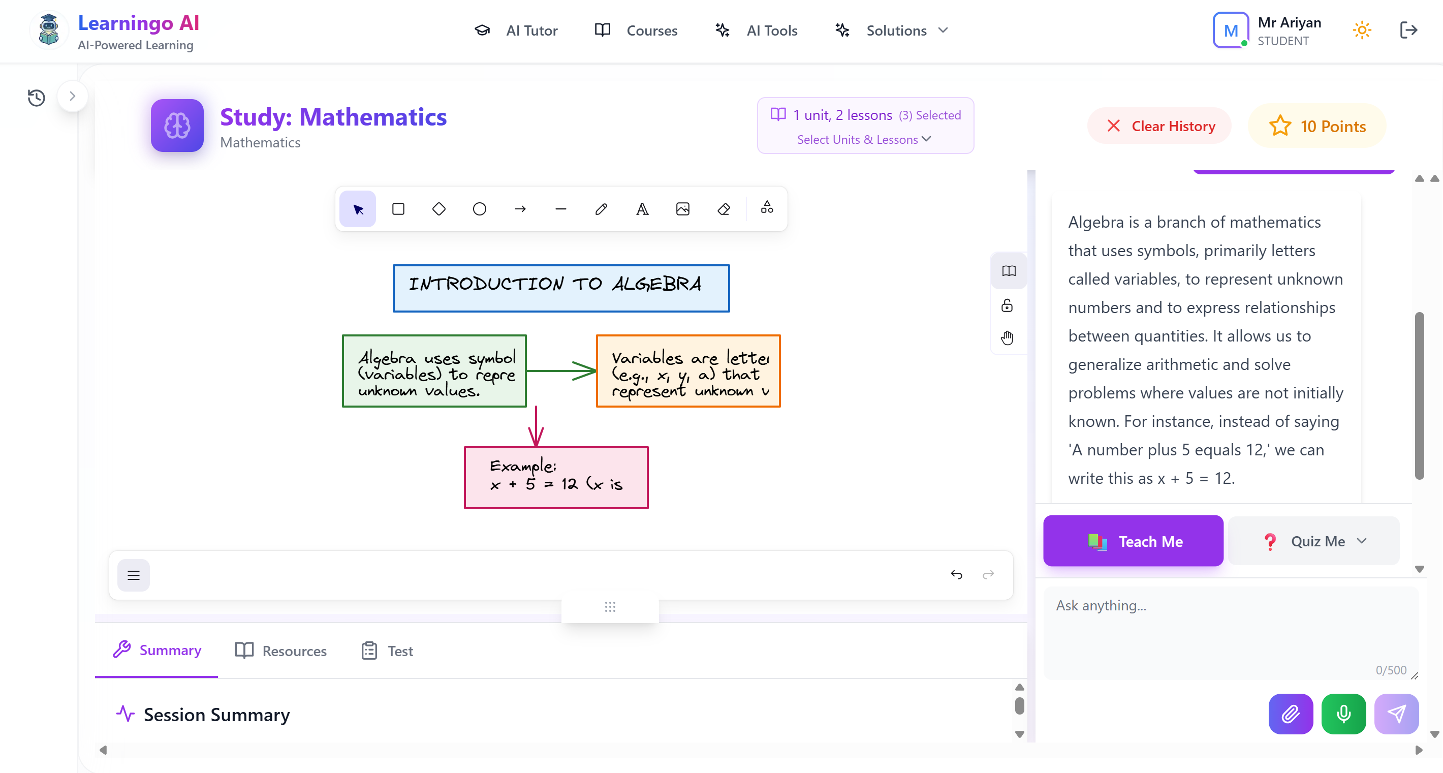1443x773 pixels.
Task: Toggle the canvas lock icon
Action: click(1007, 305)
